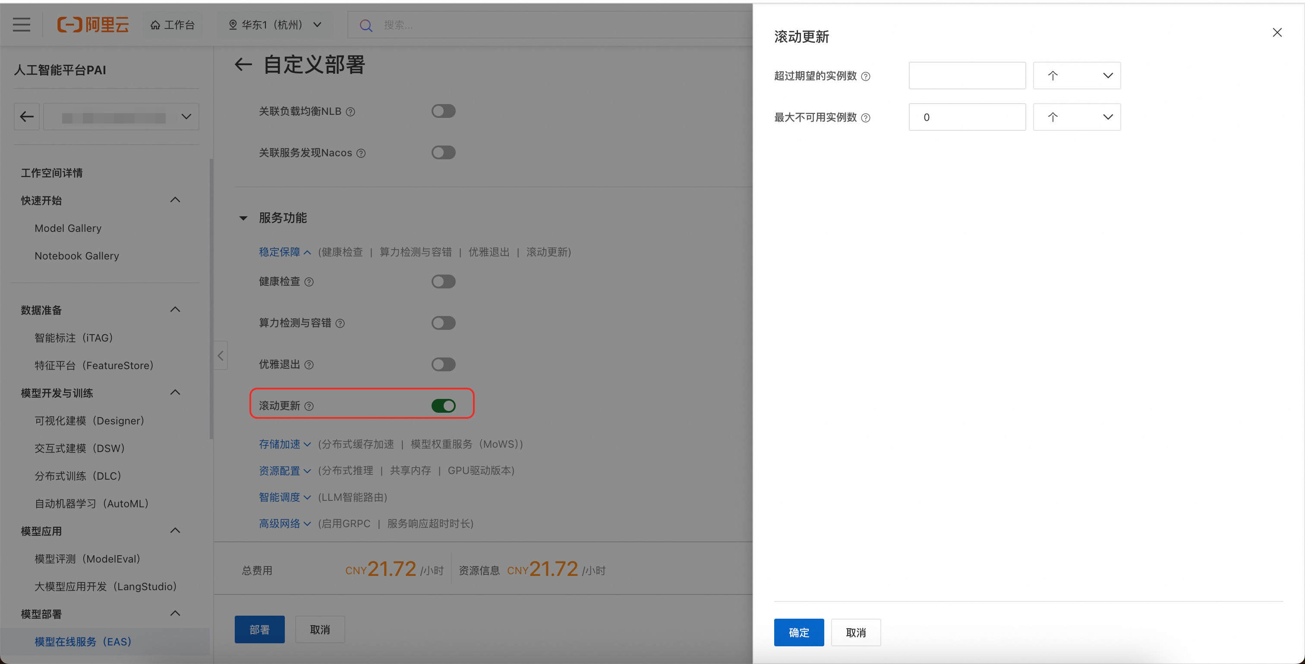This screenshot has height=664, width=1305.
Task: Open the 华东1（杭州） region selector
Action: tap(275, 25)
